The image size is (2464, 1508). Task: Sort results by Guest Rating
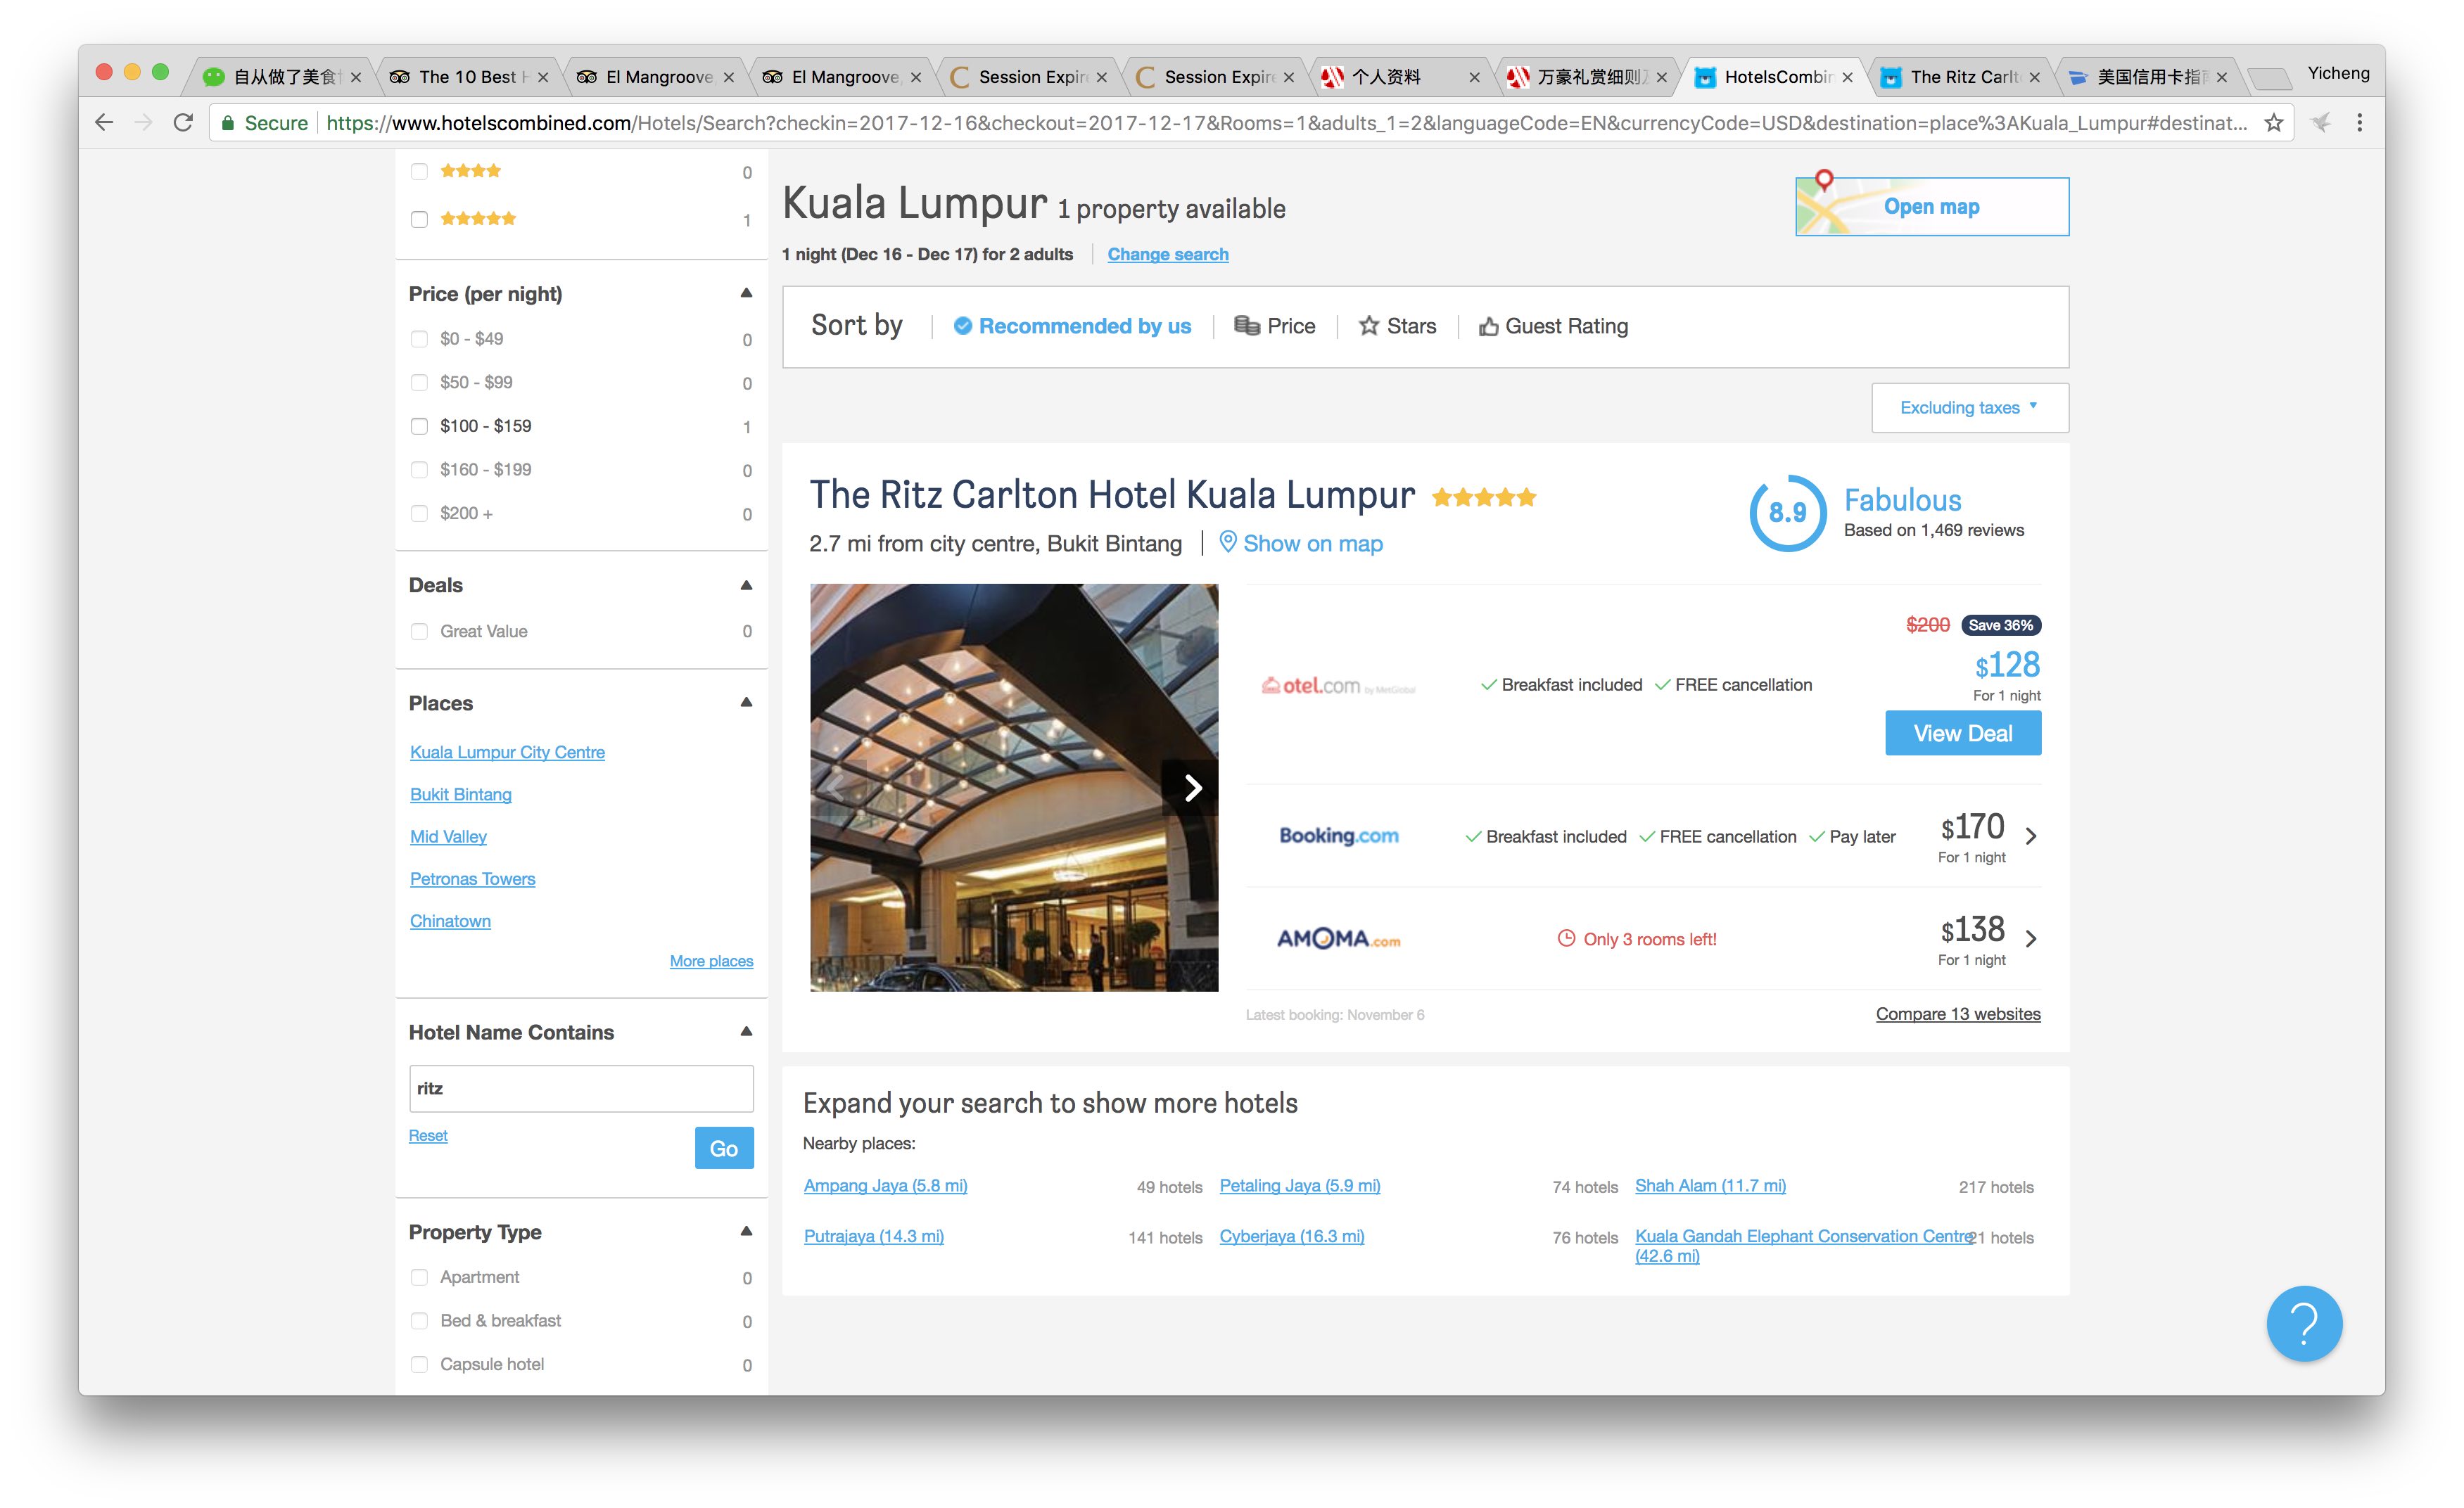pyautogui.click(x=1553, y=326)
